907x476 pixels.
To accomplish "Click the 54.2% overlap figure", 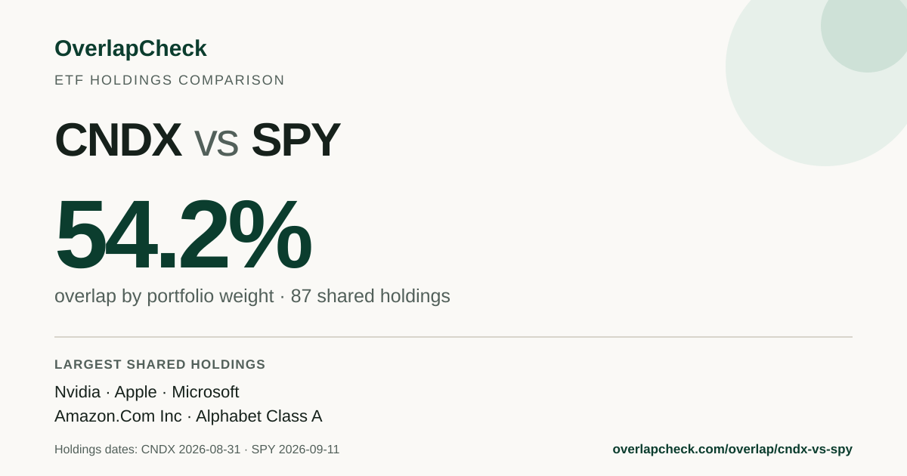I will coord(182,234).
